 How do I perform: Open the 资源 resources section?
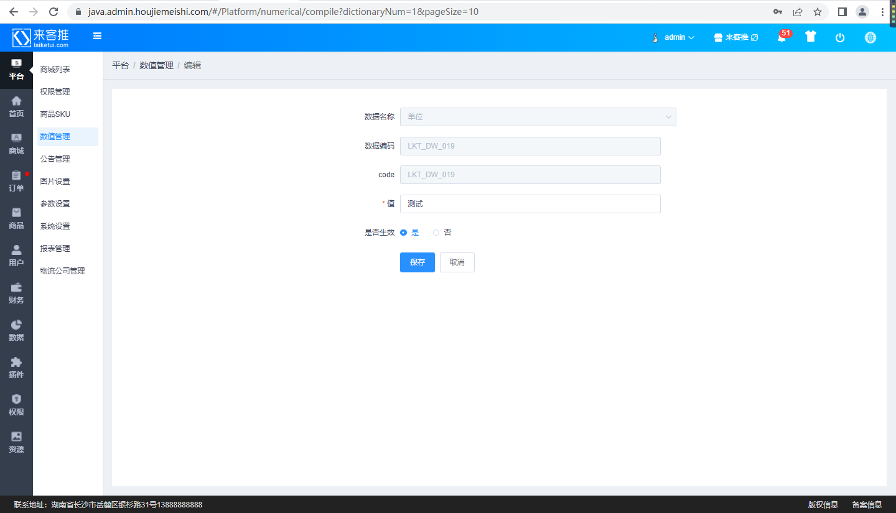(x=16, y=443)
